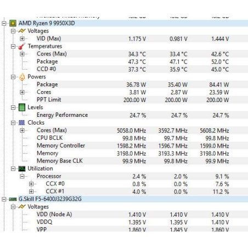Click the 7.6 % CCX #0 maximum
Screen dimensions: 248x248
[222, 184]
